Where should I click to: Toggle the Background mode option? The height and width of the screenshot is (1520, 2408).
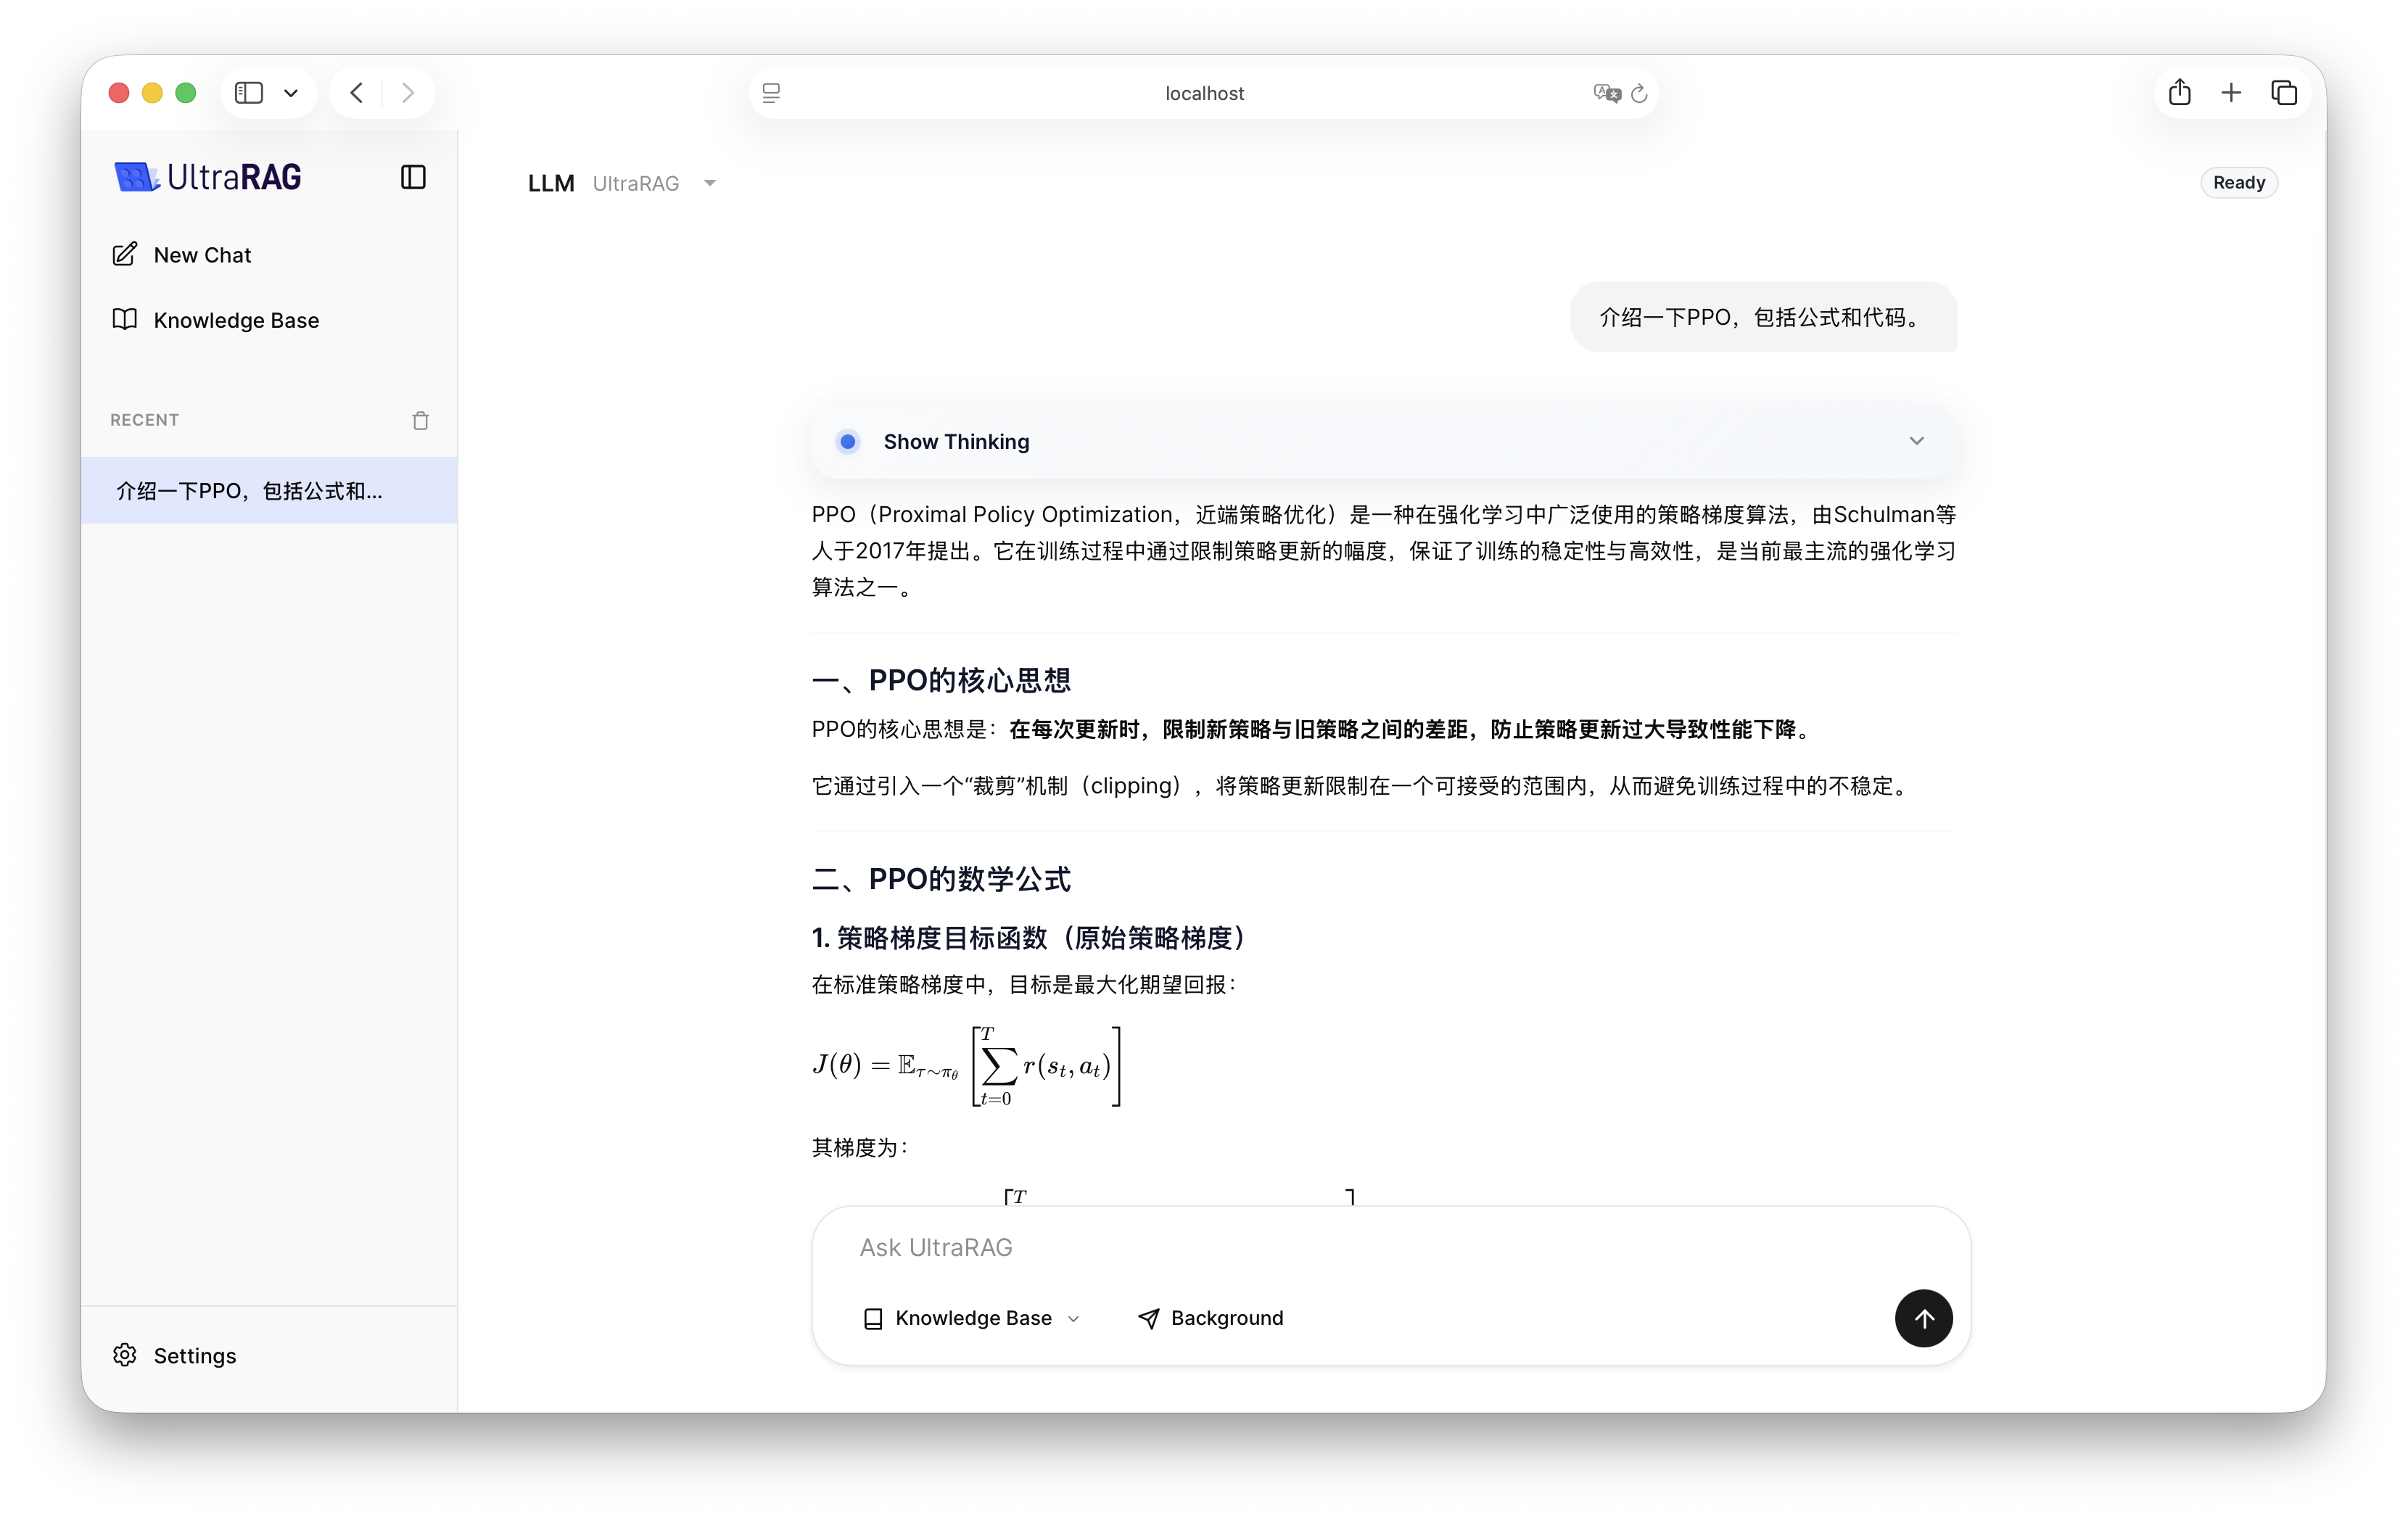pyautogui.click(x=1210, y=1318)
